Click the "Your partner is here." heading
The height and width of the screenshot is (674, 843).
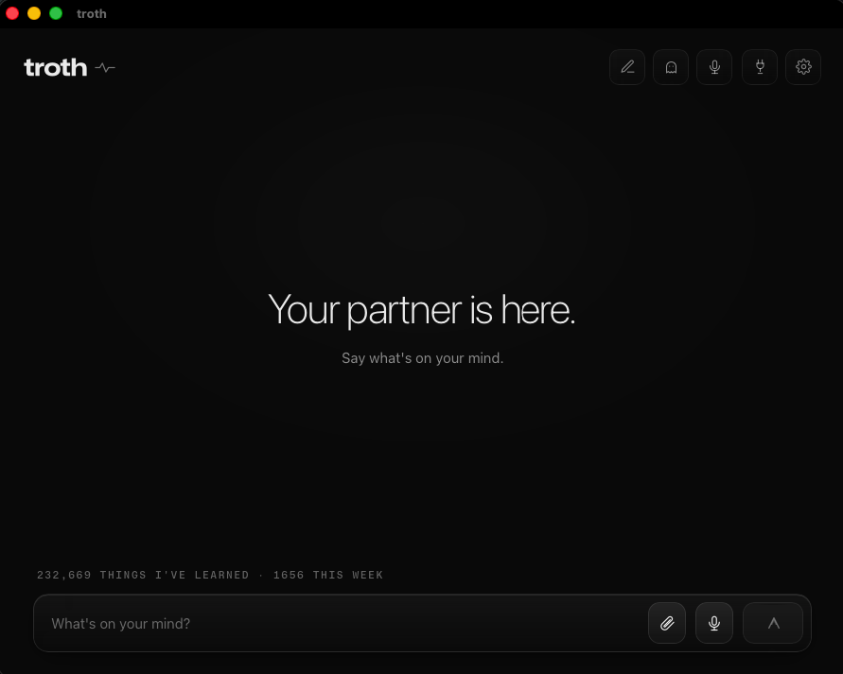[x=422, y=309]
